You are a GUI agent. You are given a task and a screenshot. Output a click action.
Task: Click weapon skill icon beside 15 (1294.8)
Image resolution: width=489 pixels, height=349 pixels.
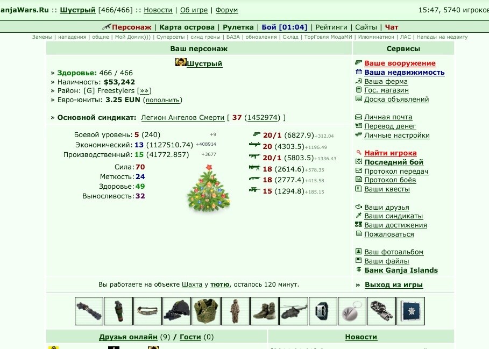coord(254,189)
